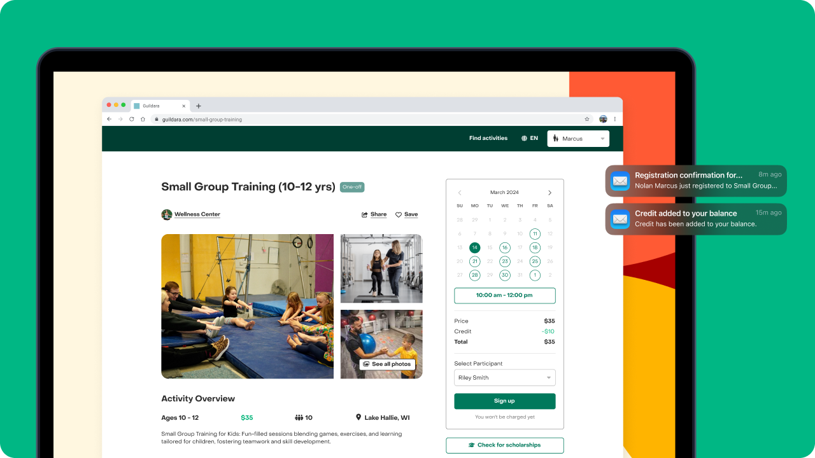Click the address bar URL
Screen dimensions: 815x458
[x=202, y=120]
